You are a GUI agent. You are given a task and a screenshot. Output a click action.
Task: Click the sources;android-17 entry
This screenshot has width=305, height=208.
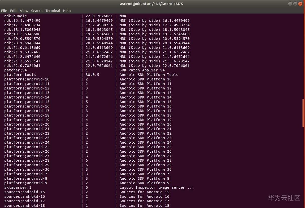click(x=25, y=201)
